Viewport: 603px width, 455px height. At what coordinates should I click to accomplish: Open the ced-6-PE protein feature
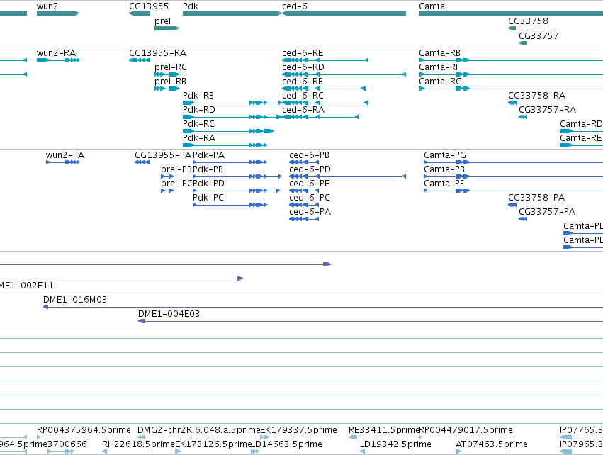click(304, 191)
